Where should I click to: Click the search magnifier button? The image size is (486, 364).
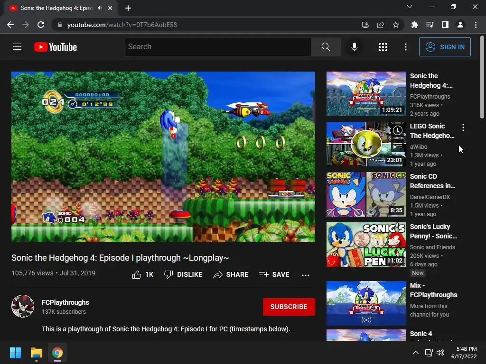click(326, 47)
